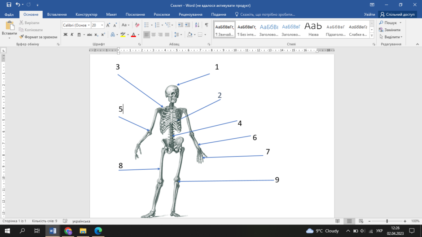This screenshot has height=237, width=422.
Task: Sort the text with the A-Z icon
Action: pos(197,25)
